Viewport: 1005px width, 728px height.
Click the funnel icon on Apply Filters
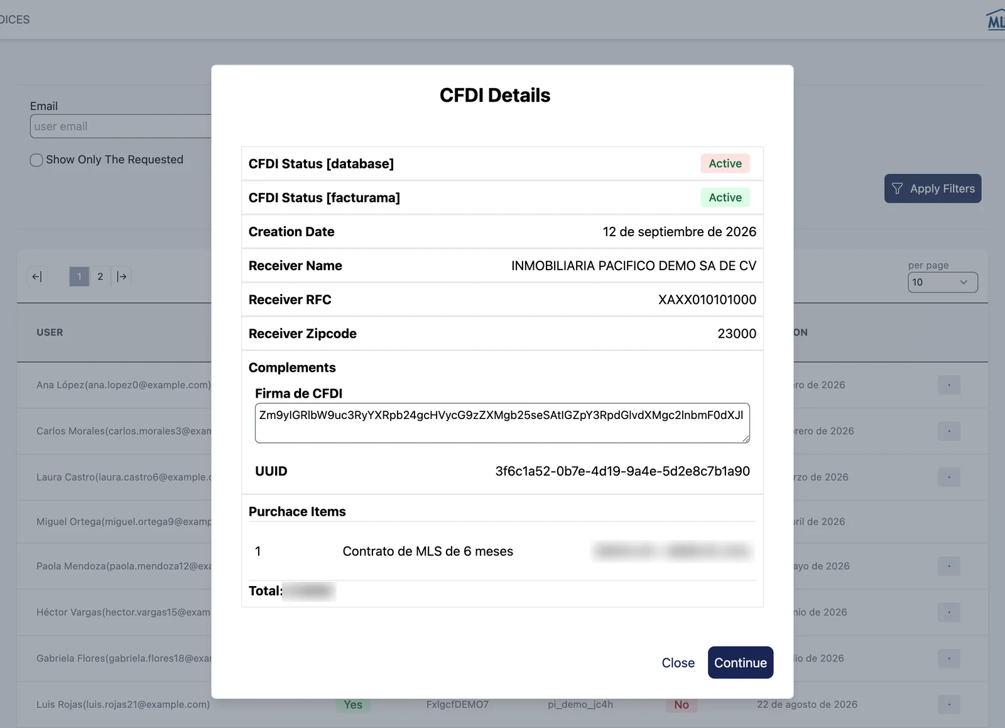[897, 188]
